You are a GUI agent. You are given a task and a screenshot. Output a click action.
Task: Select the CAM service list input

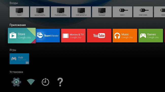click(x=81, y=12)
